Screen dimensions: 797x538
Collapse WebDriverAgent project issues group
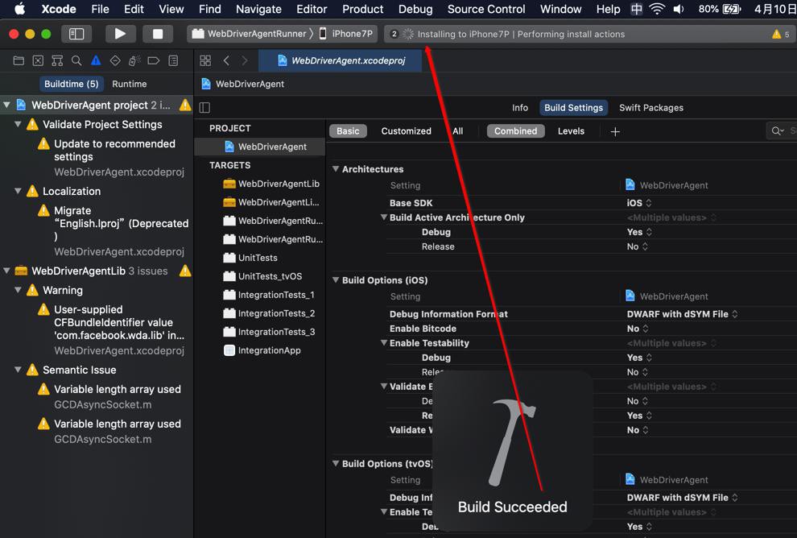click(x=6, y=105)
